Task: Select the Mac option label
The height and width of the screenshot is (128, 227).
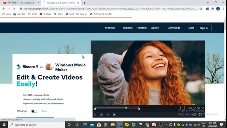Action: click(x=44, y=111)
